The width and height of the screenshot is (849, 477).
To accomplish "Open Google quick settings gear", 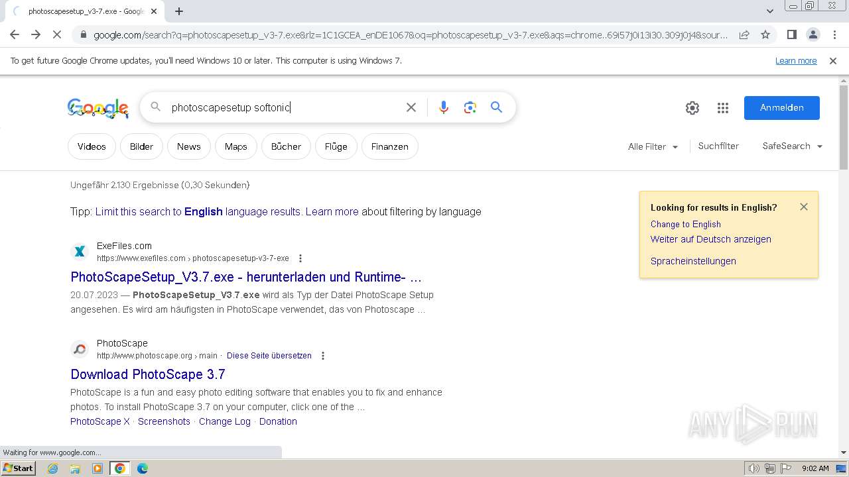I will tap(692, 108).
